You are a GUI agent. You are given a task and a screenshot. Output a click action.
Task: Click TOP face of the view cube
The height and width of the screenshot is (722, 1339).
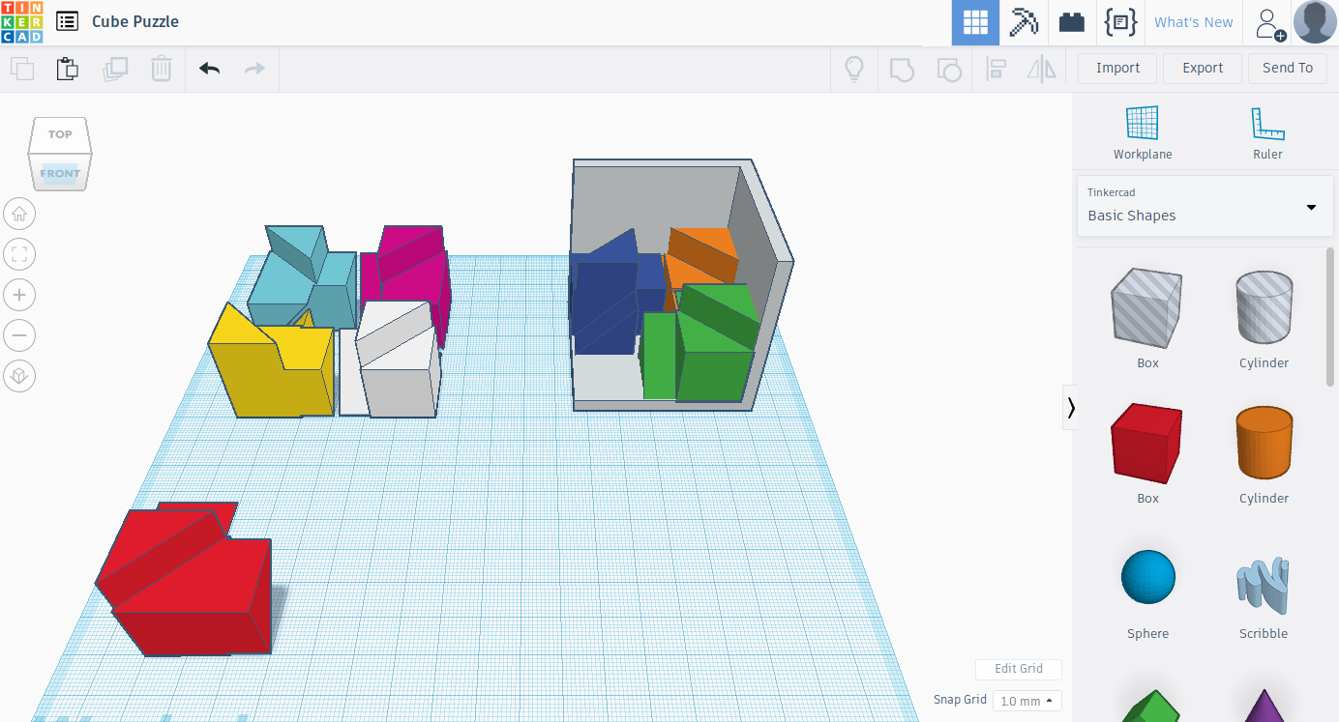(60, 134)
